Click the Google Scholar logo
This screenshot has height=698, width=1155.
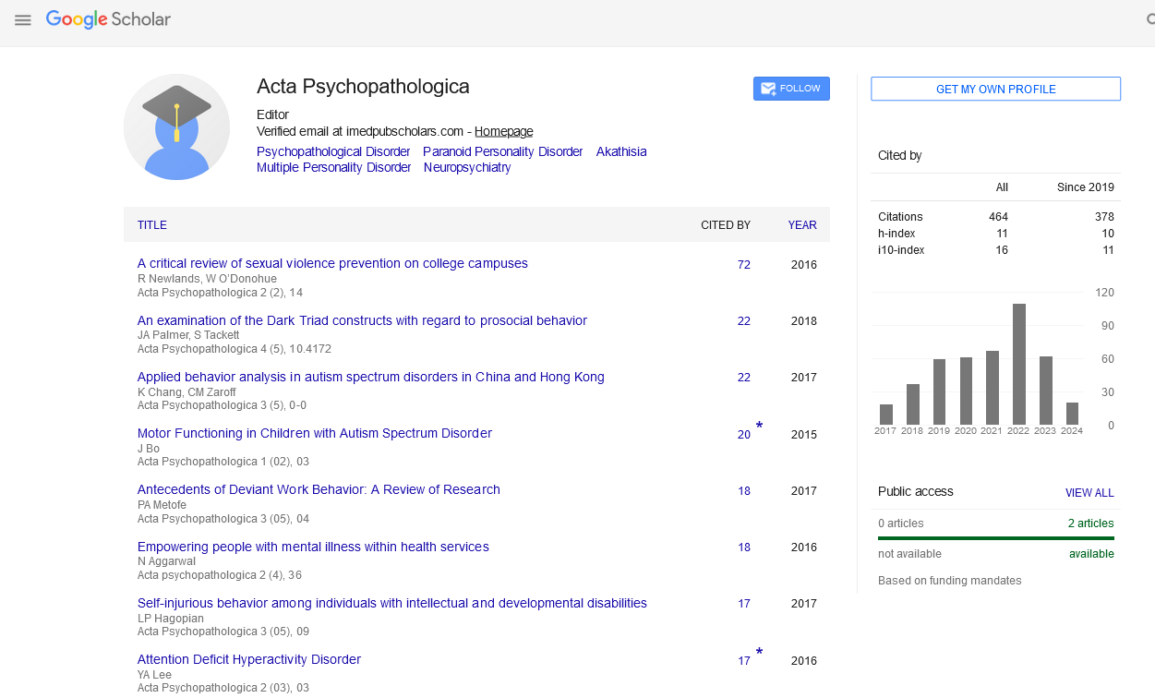(x=108, y=19)
